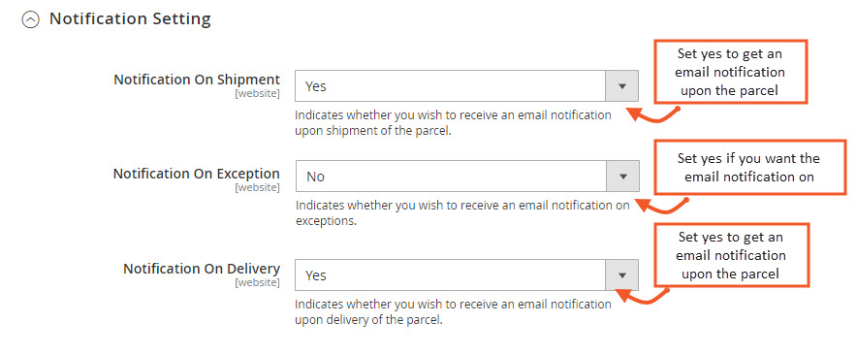Click the orange arrow pointing to exception hint
The height and width of the screenshot is (355, 857).
(662, 206)
